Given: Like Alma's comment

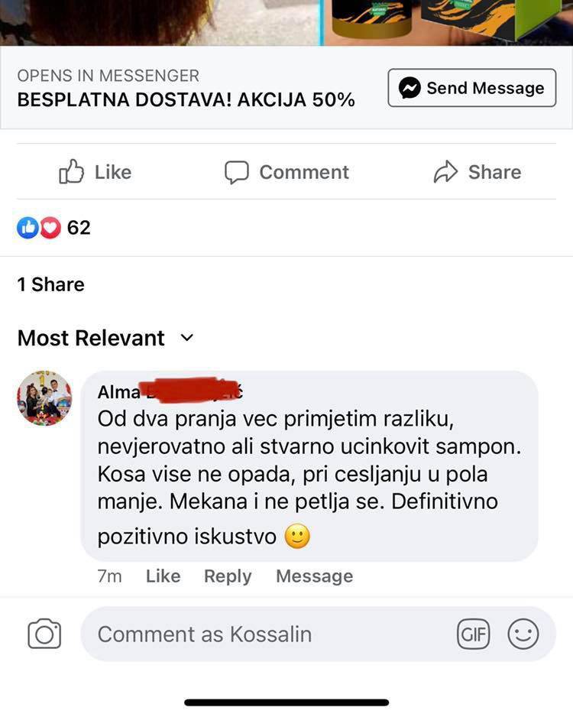Looking at the screenshot, I should [163, 576].
